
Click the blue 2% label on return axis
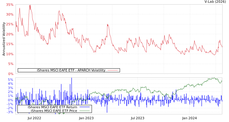pos(10,92)
